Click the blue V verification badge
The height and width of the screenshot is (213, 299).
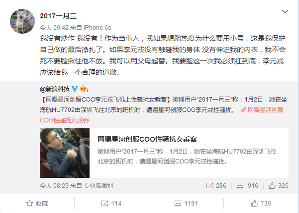pos(75,89)
